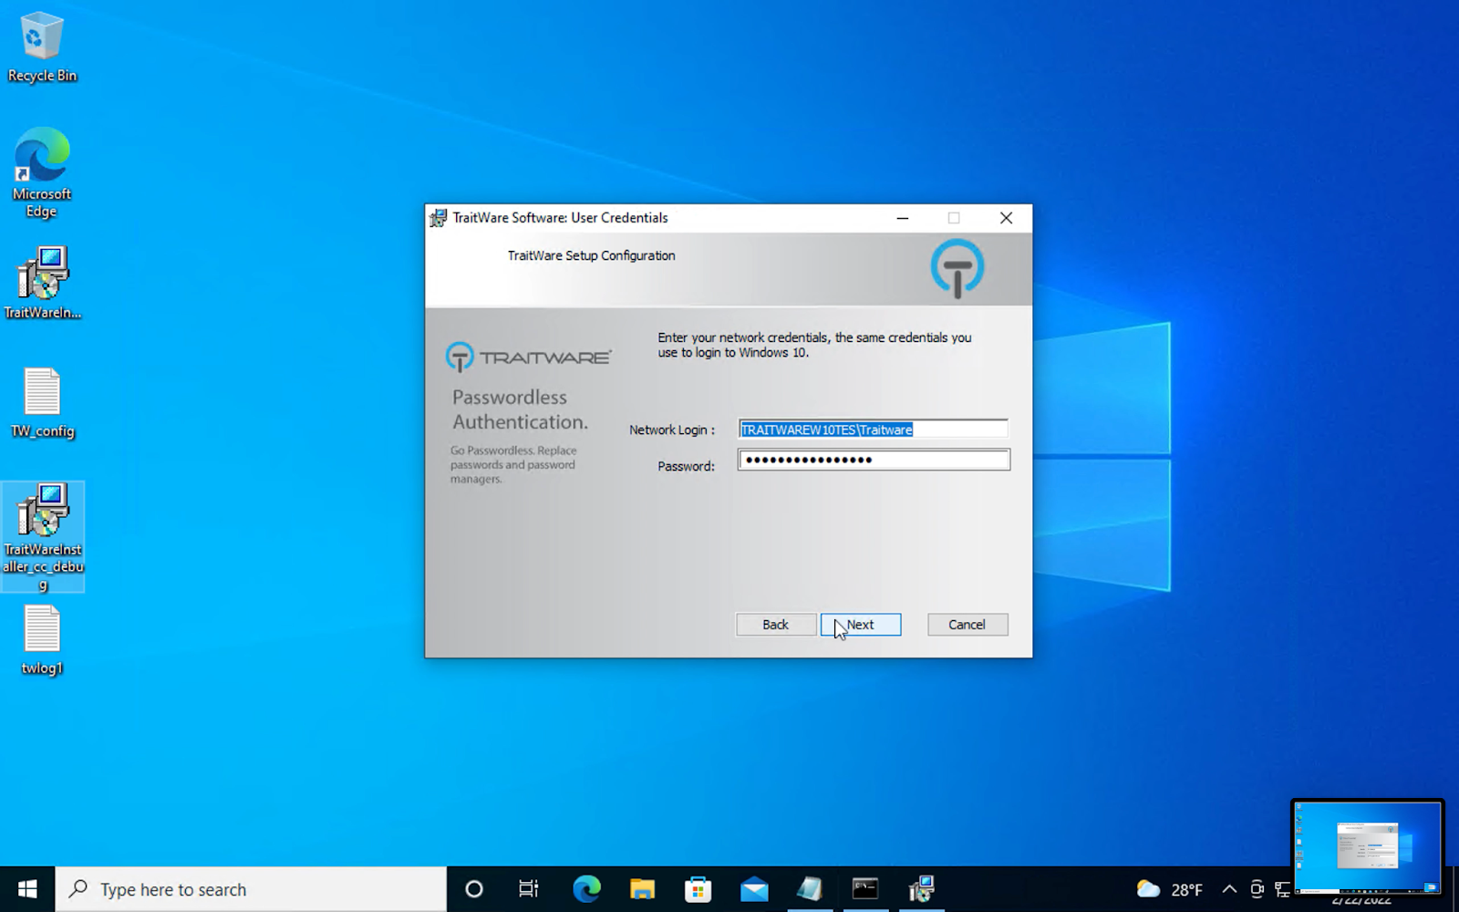Image resolution: width=1459 pixels, height=912 pixels.
Task: Open Microsoft Store from the taskbar
Action: tap(698, 889)
